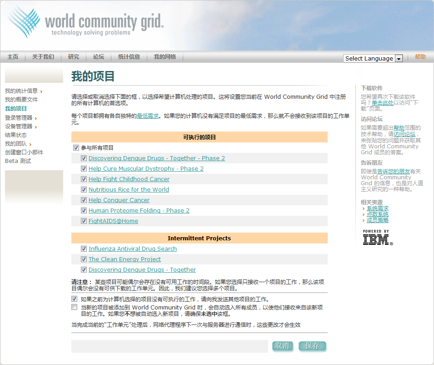Open Beta 测试 in sidebar
Screen dimensions: 434x365
click(x=18, y=161)
